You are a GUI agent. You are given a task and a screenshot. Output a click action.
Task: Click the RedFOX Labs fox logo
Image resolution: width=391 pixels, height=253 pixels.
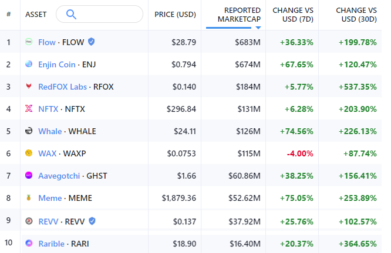pos(29,86)
